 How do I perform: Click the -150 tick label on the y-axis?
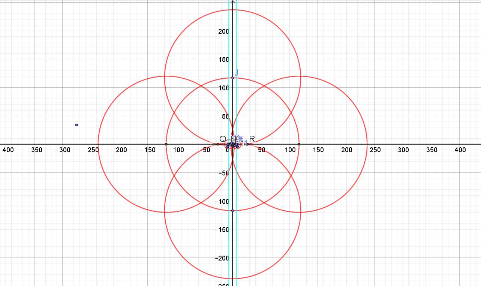[x=222, y=229]
